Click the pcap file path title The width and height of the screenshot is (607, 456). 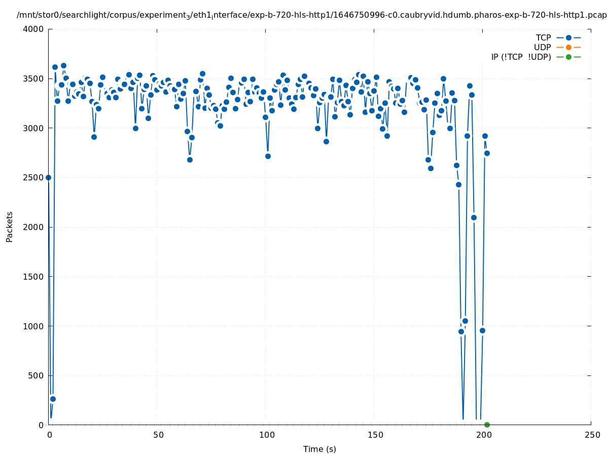click(x=311, y=15)
